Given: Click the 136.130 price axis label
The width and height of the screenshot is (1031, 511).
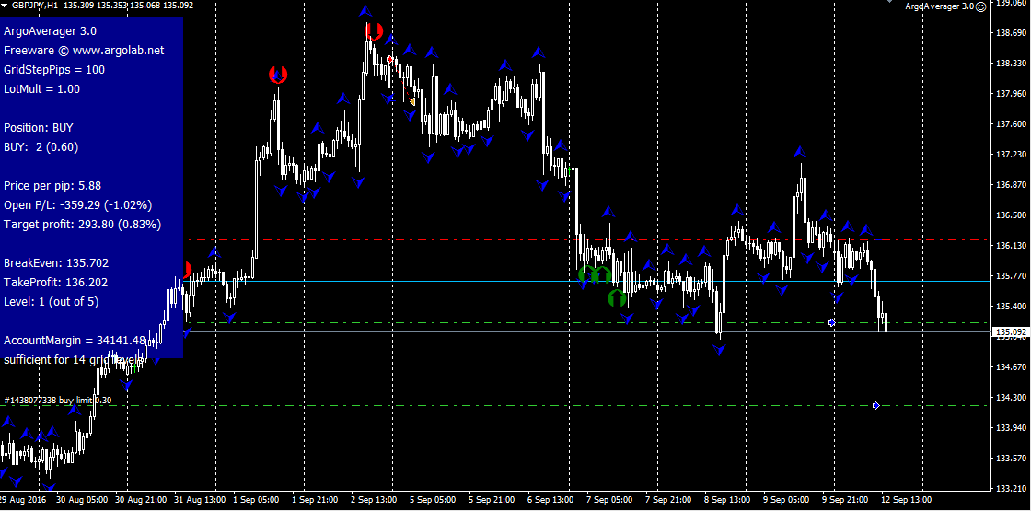Looking at the screenshot, I should 1011,245.
